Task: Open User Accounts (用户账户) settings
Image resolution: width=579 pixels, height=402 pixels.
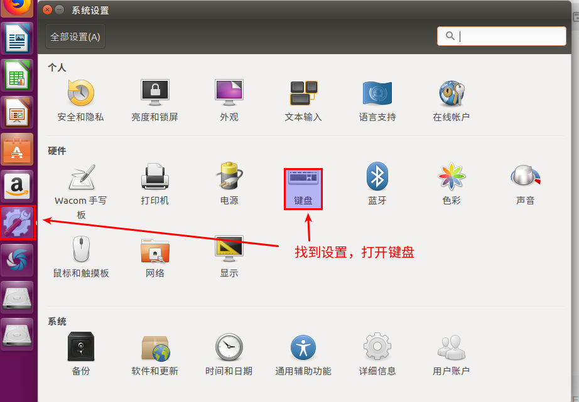Action: (x=452, y=354)
